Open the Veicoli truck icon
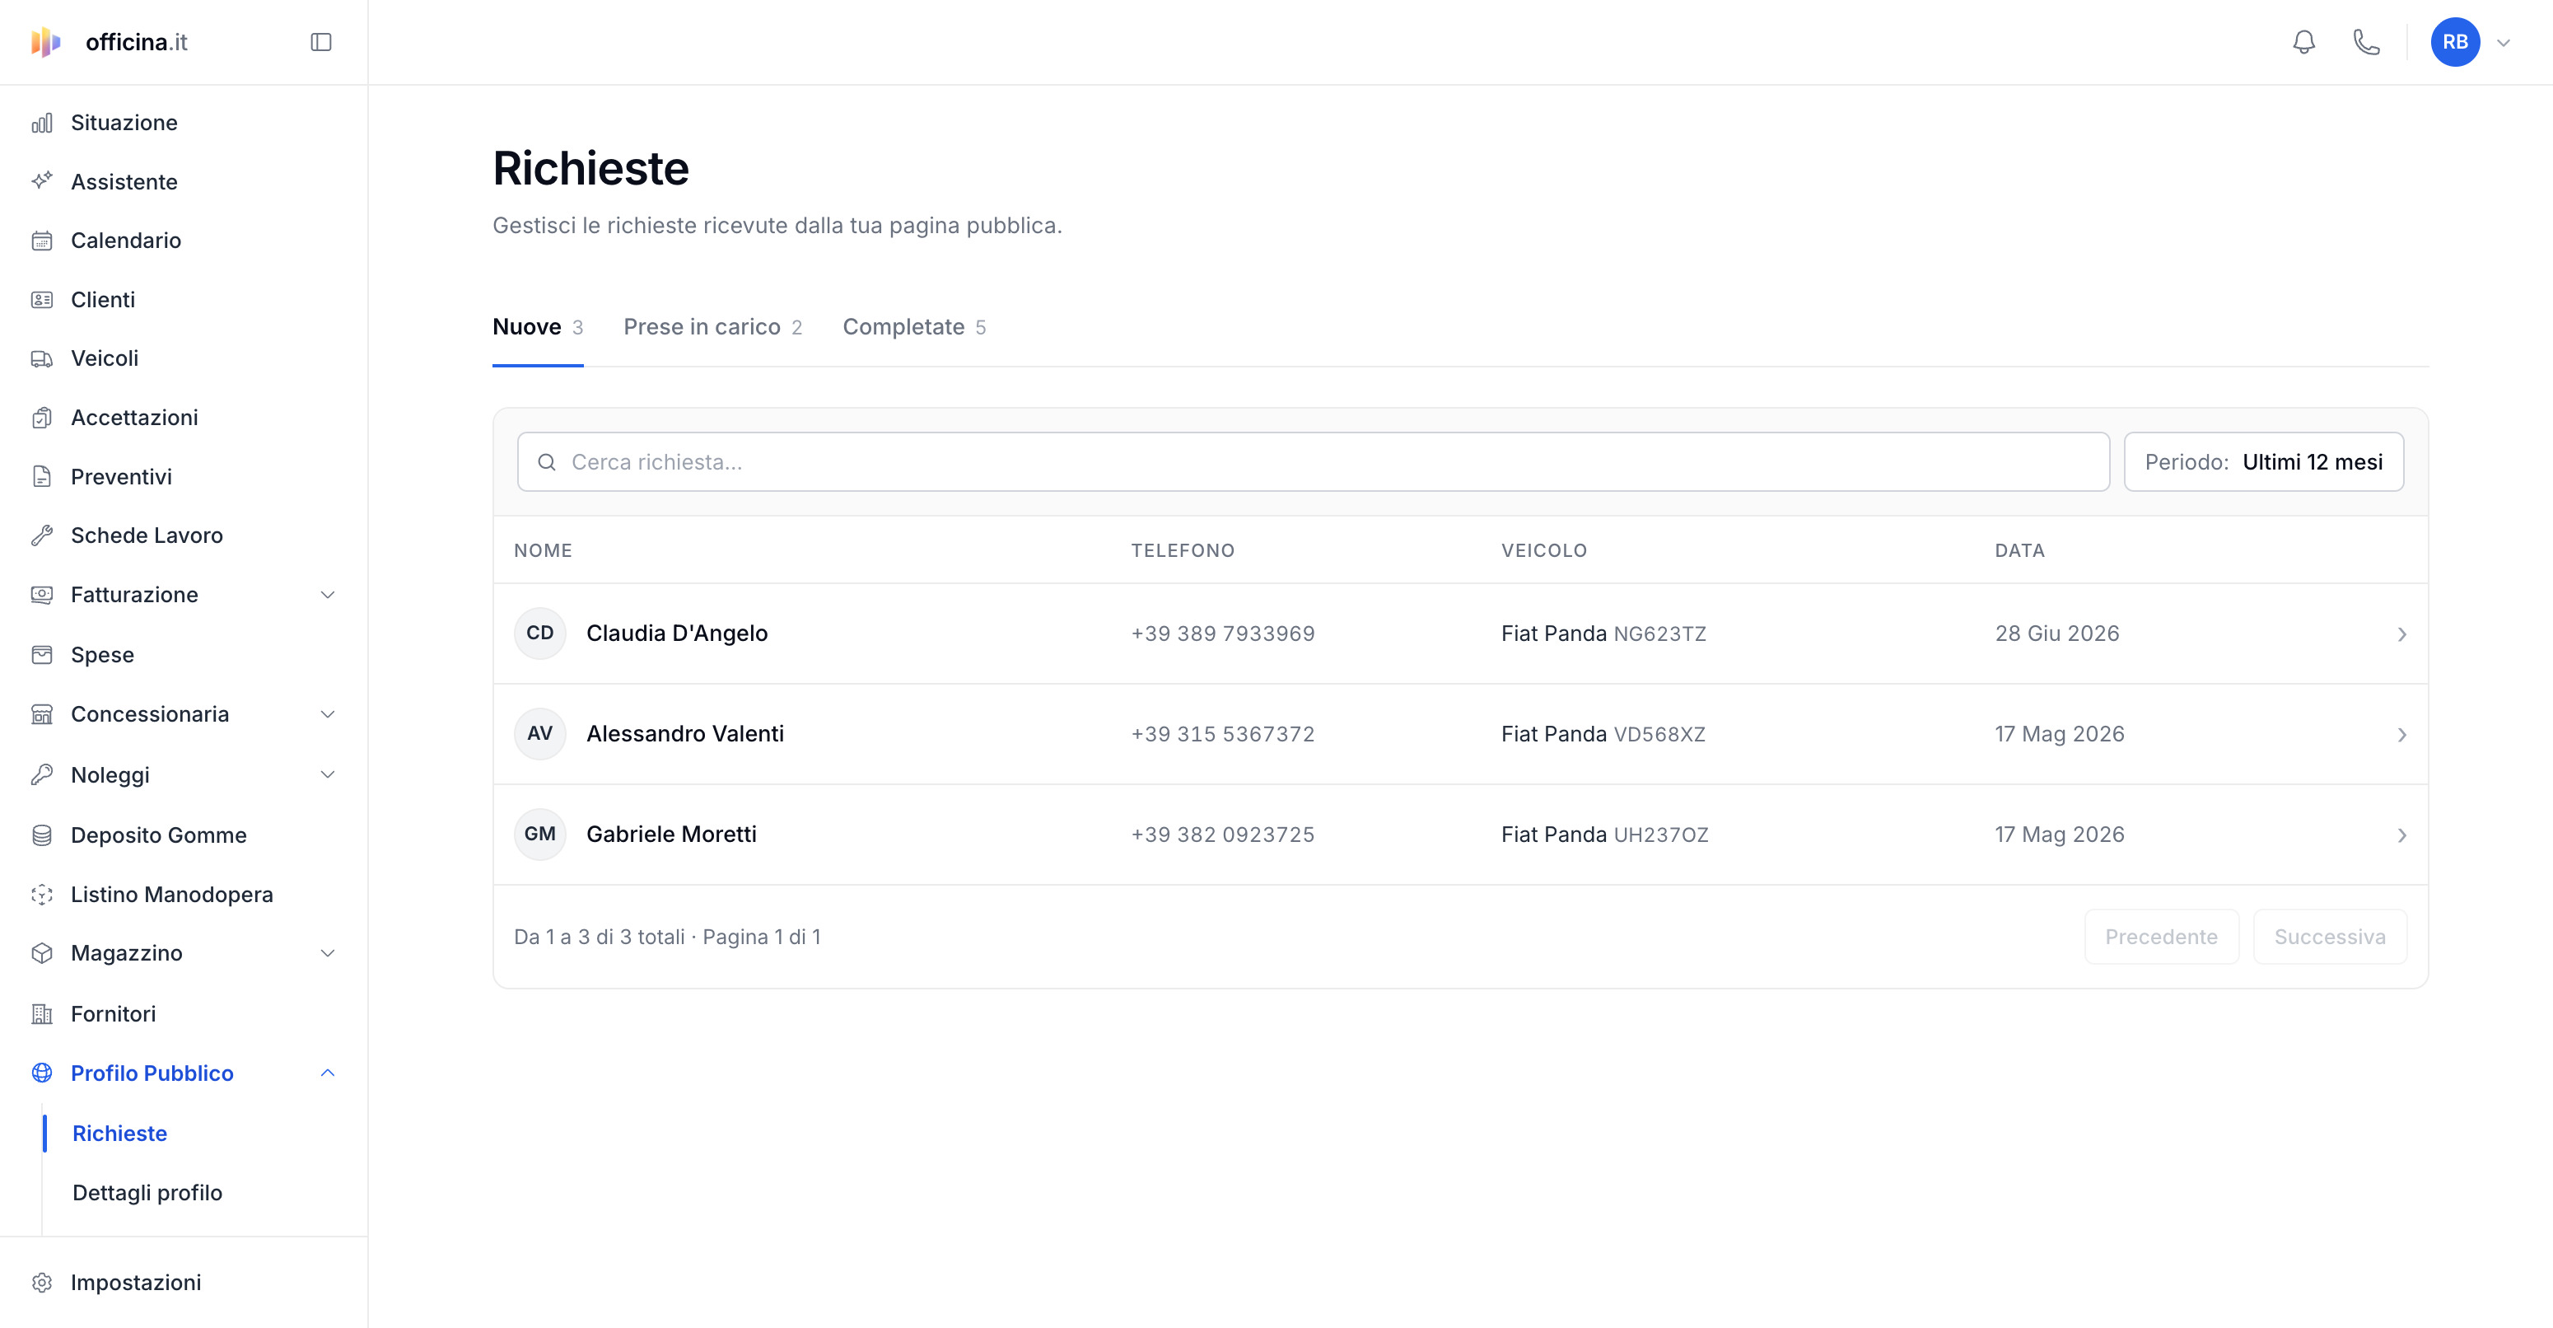This screenshot has height=1328, width=2553. click(42, 358)
